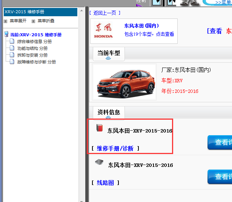Viewport: 232px width, 202px height.
Task: Expand all menus via 菜单展开 text
Action: click(18, 21)
